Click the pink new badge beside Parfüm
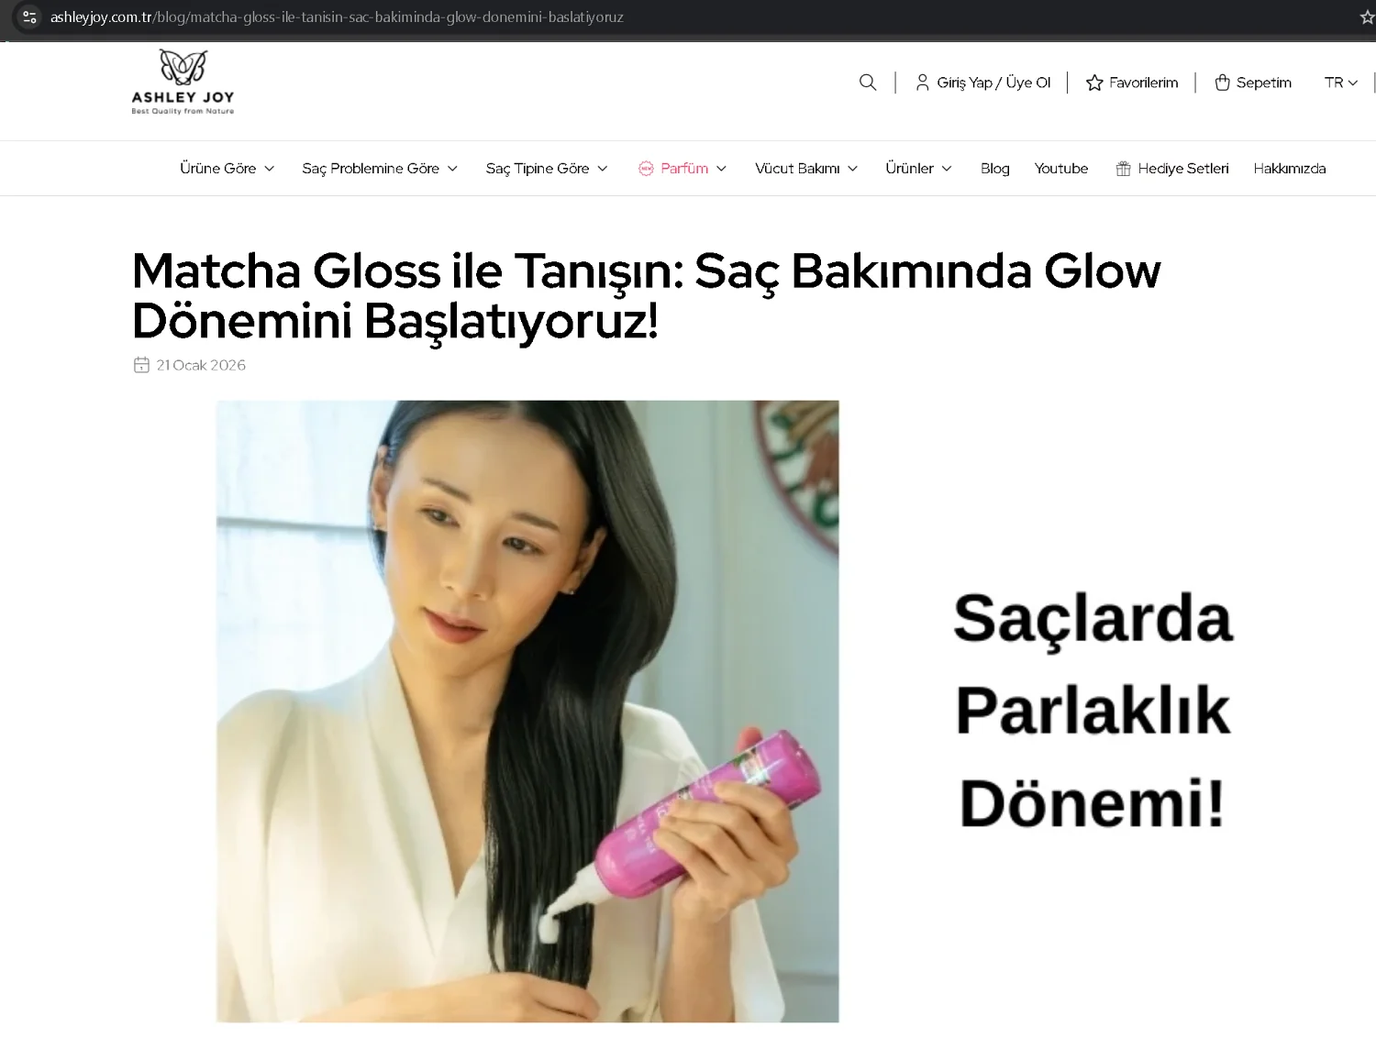 646,169
